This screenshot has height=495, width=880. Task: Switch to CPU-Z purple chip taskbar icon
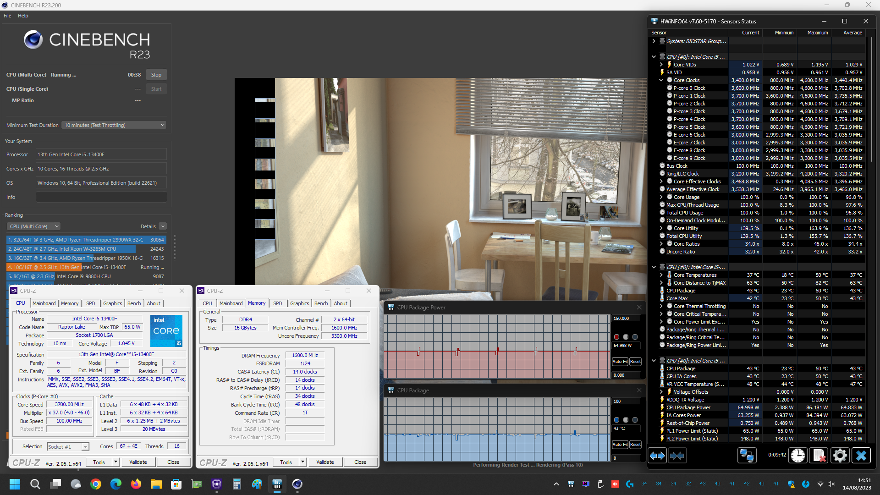217,484
